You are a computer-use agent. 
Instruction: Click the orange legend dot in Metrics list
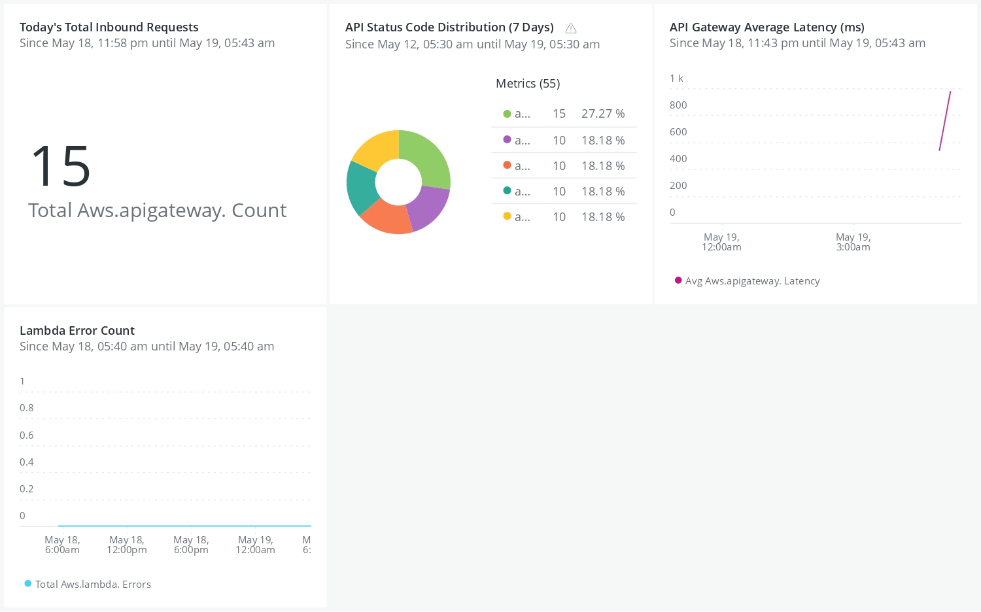[x=507, y=165]
